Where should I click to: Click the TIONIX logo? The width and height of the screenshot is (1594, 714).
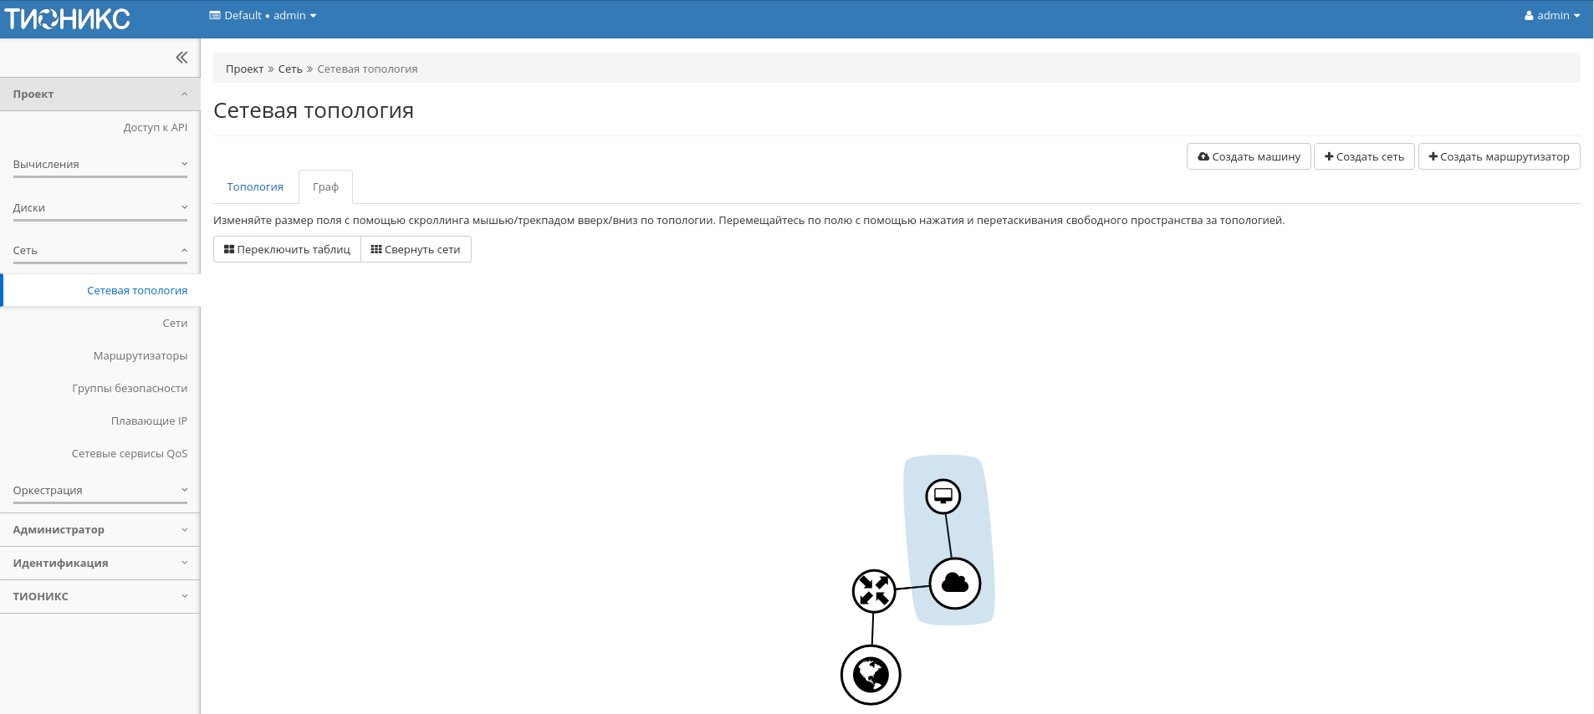coord(68,18)
